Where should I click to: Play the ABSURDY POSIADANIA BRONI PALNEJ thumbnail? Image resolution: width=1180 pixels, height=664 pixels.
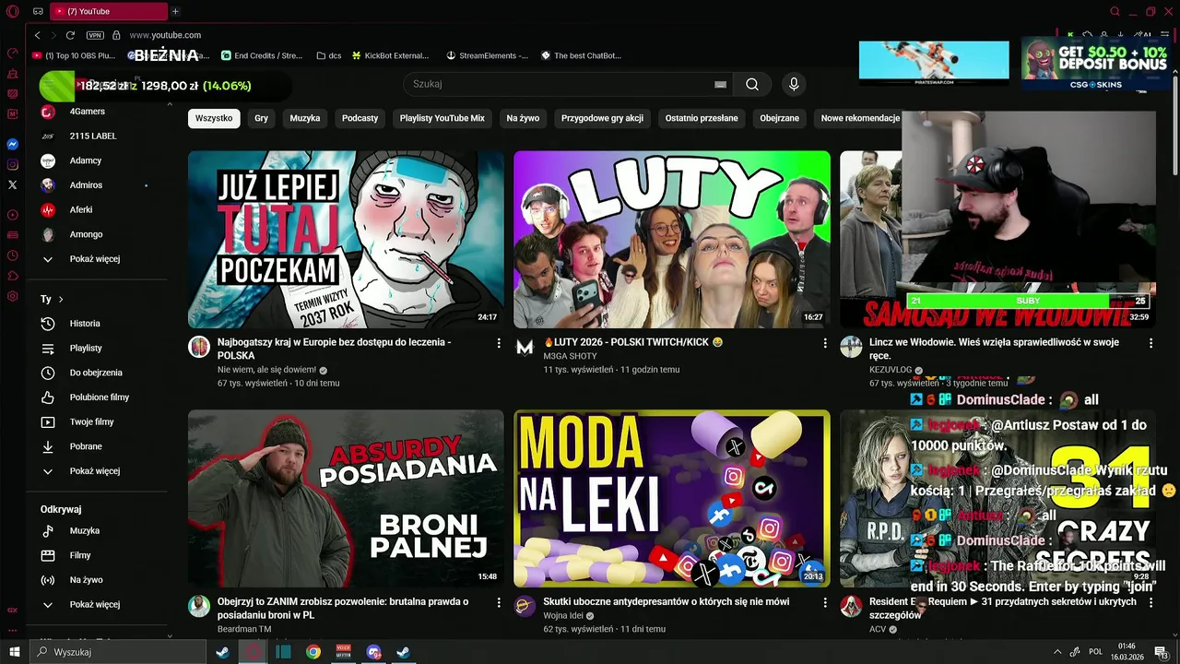tap(346, 499)
